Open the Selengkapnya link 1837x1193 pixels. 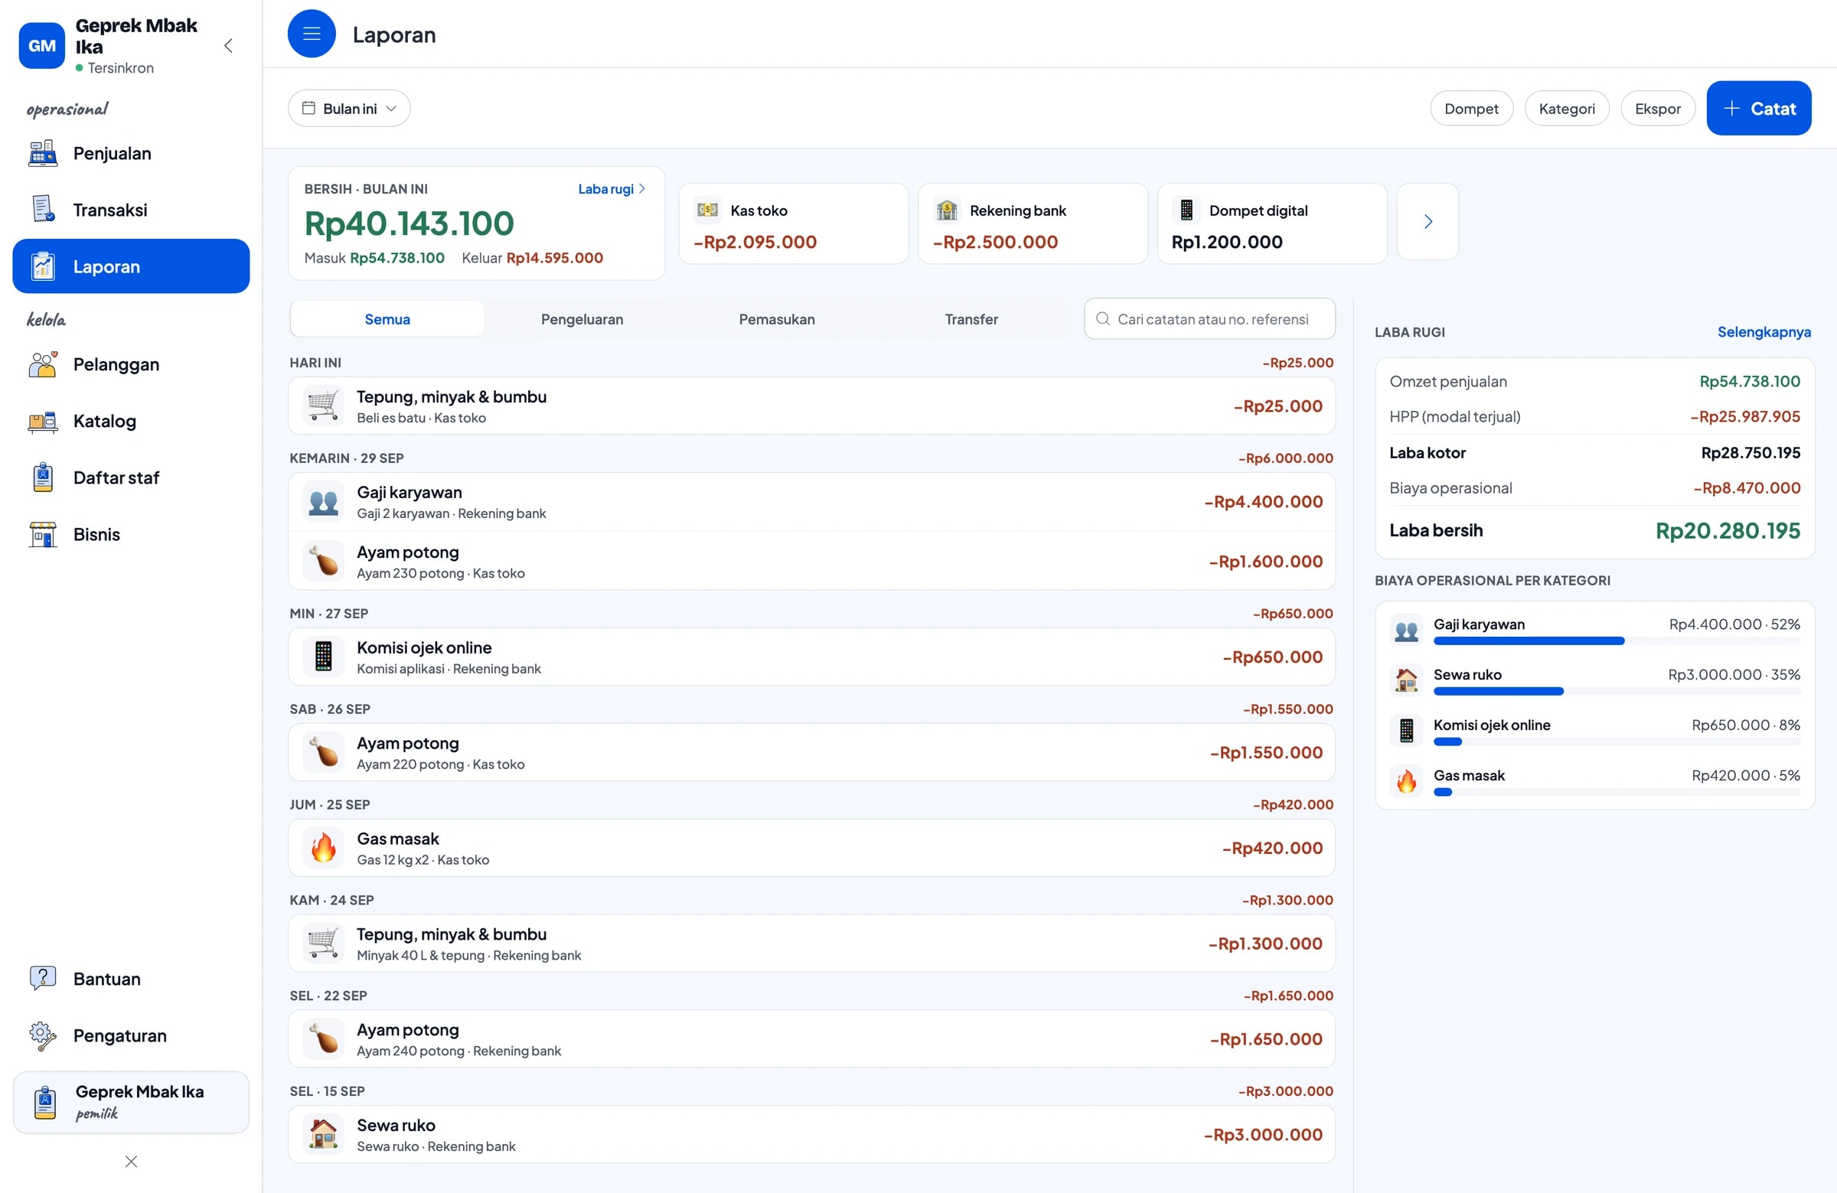tap(1764, 332)
